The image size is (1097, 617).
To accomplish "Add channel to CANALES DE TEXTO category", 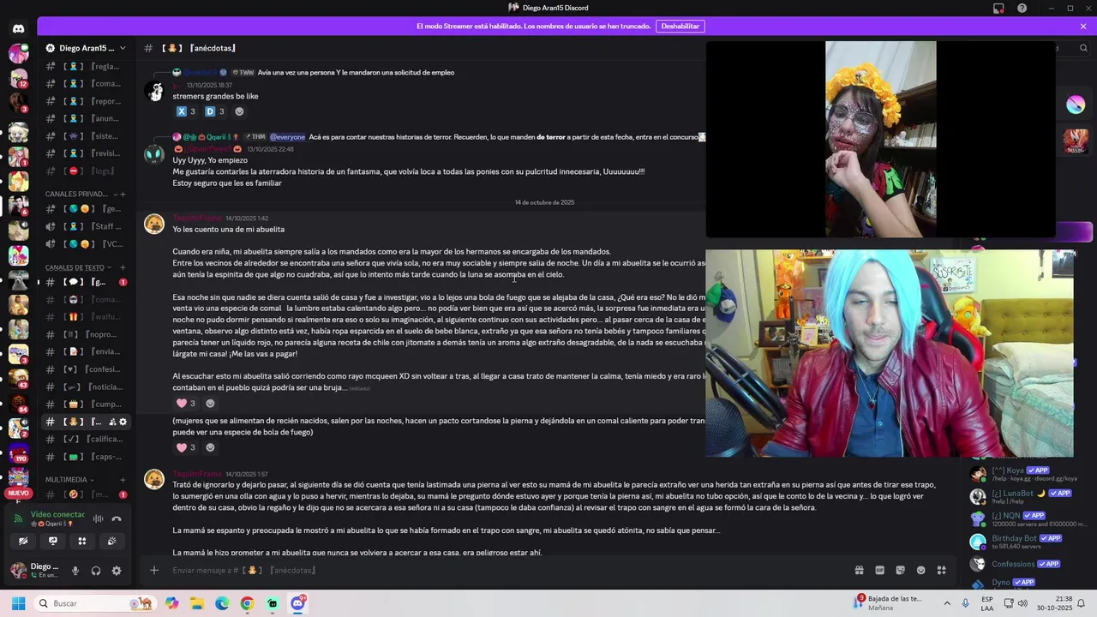I will click(x=123, y=267).
